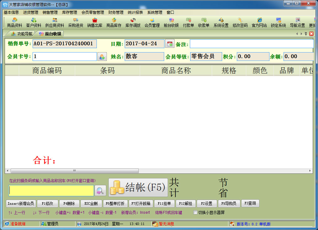Click F9导购员 button
Image resolution: width=318 pixels, height=230 pixels.
tap(229, 203)
